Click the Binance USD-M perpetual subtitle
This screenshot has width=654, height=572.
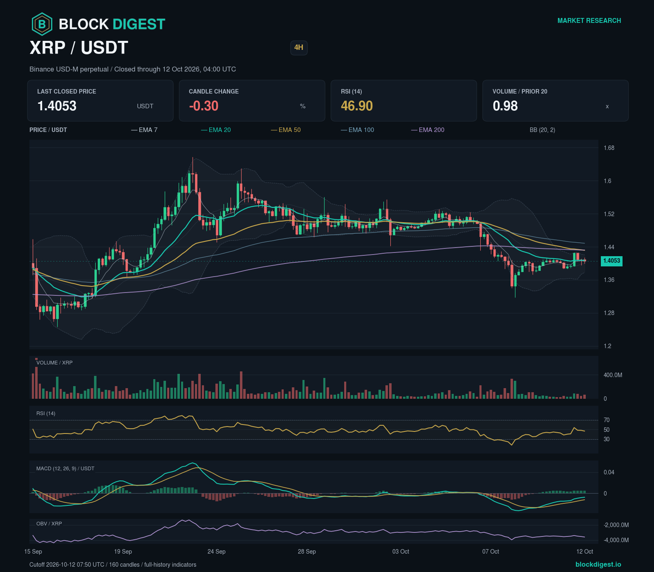(x=132, y=69)
